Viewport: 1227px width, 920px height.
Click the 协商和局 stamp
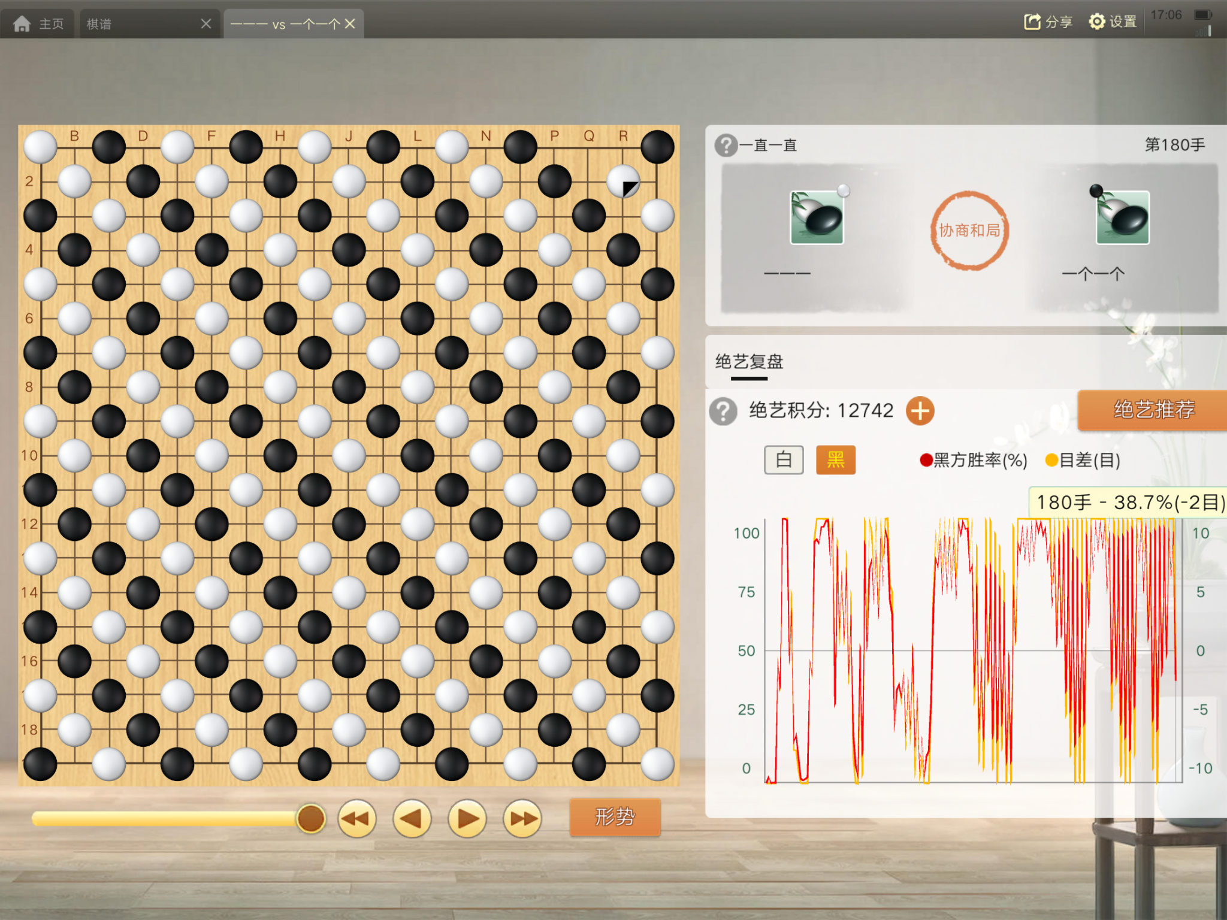coord(969,231)
